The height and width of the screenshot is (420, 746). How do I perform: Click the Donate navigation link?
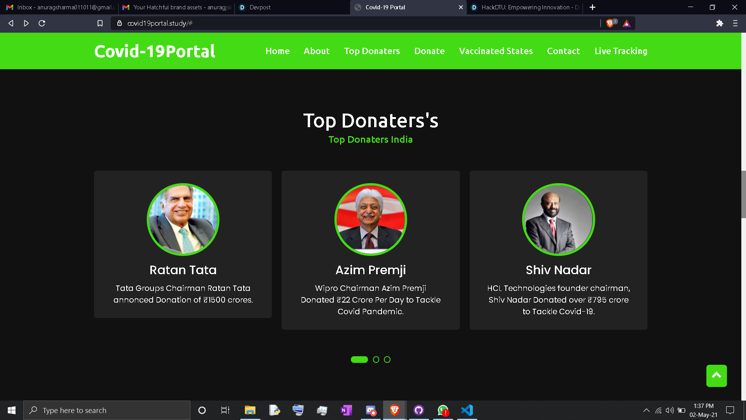pos(429,51)
